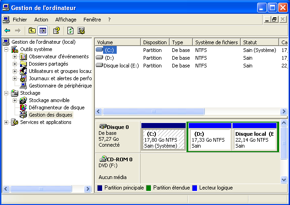Click the Dossiers partagés folder icon
This screenshot has height=205, width=290.
(x=23, y=64)
